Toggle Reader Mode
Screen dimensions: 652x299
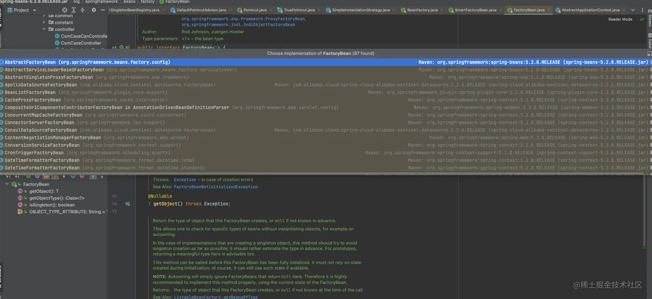[620, 19]
